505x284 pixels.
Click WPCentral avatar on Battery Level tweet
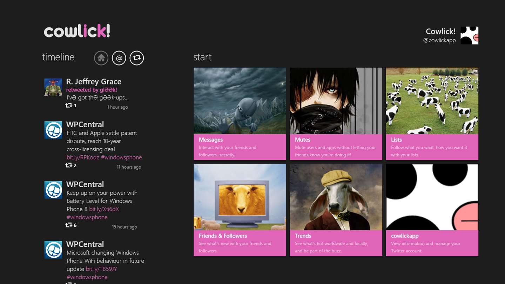tap(53, 190)
